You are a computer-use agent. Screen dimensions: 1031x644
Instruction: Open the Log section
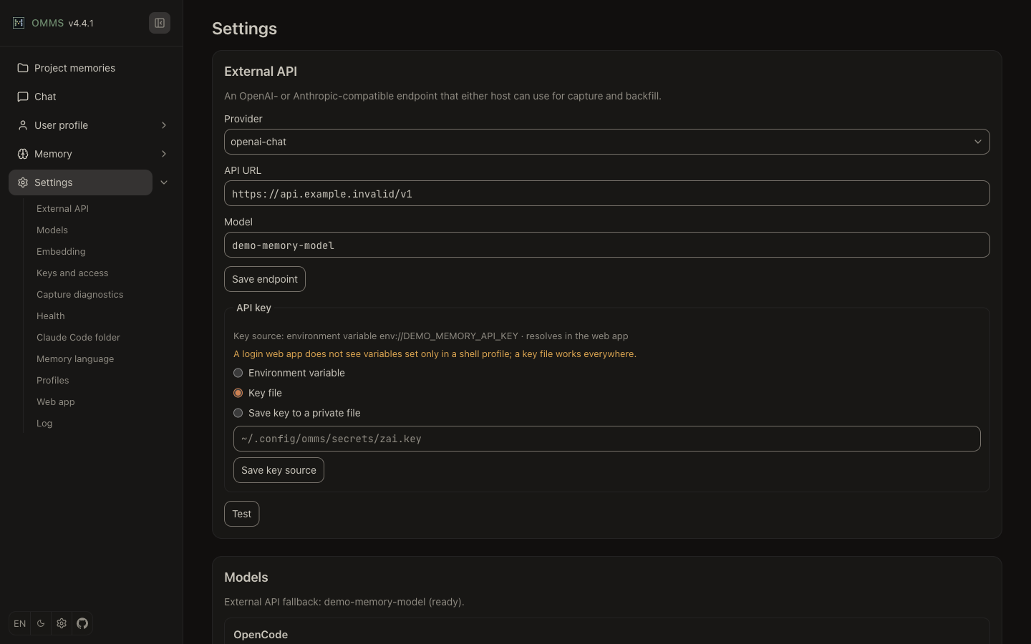pos(44,424)
